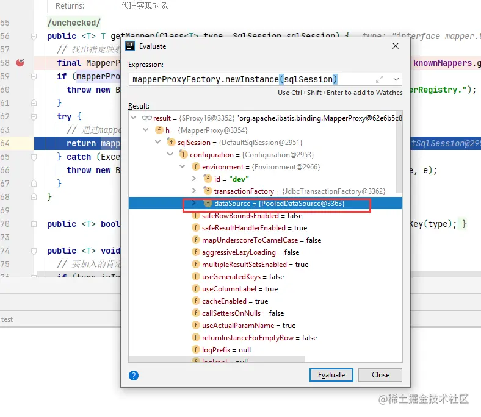Click the field icon next to transactionFactory

coord(208,191)
